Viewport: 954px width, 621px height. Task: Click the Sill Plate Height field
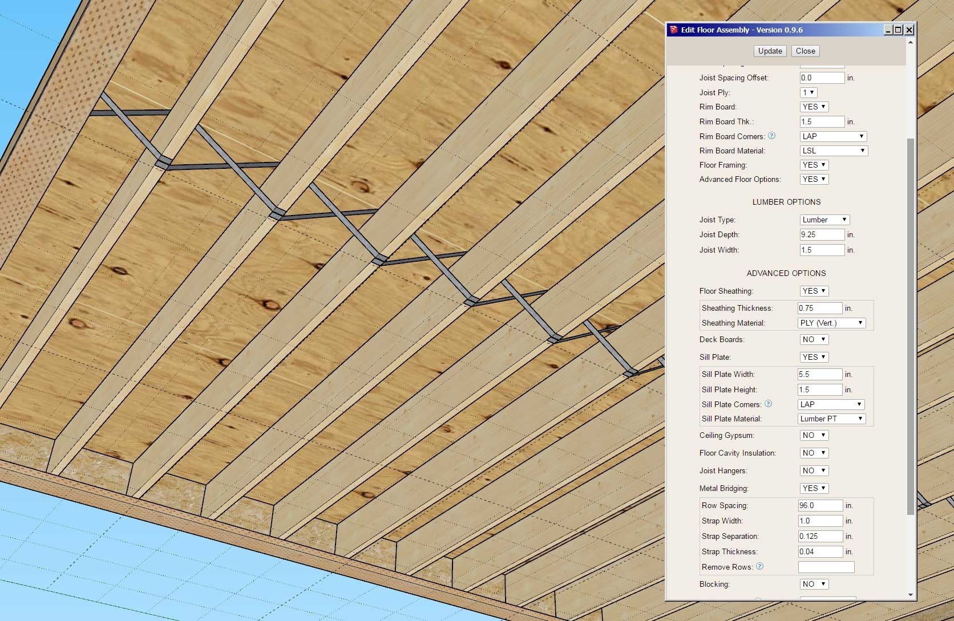pos(820,389)
